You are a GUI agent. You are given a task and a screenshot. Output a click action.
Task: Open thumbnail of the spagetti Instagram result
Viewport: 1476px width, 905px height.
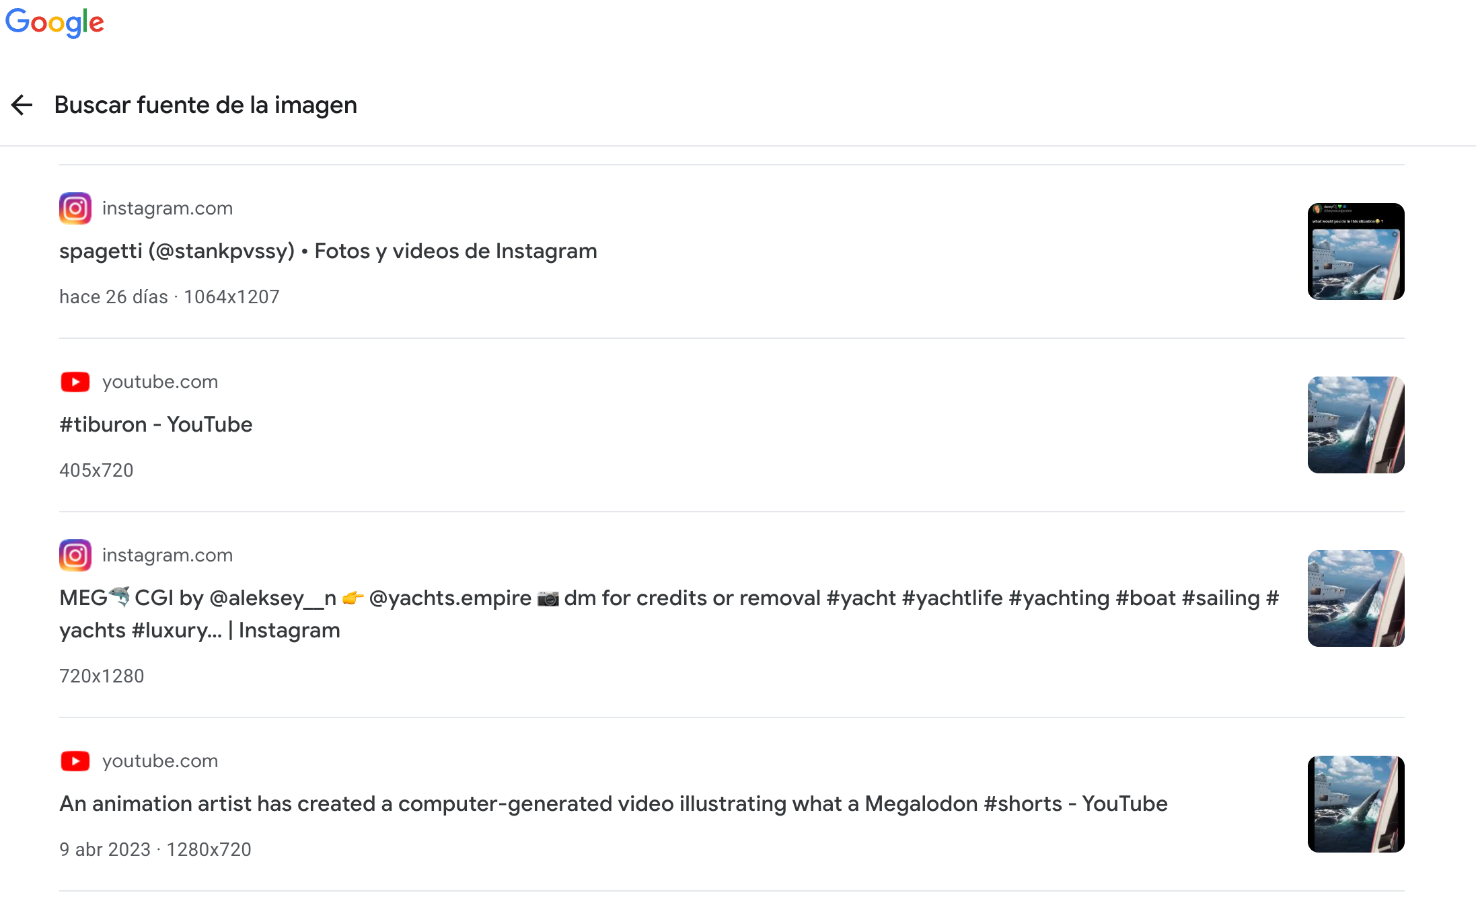pyautogui.click(x=1356, y=251)
